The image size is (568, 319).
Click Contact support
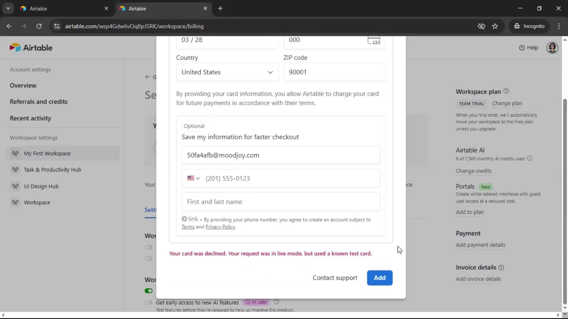pos(335,278)
